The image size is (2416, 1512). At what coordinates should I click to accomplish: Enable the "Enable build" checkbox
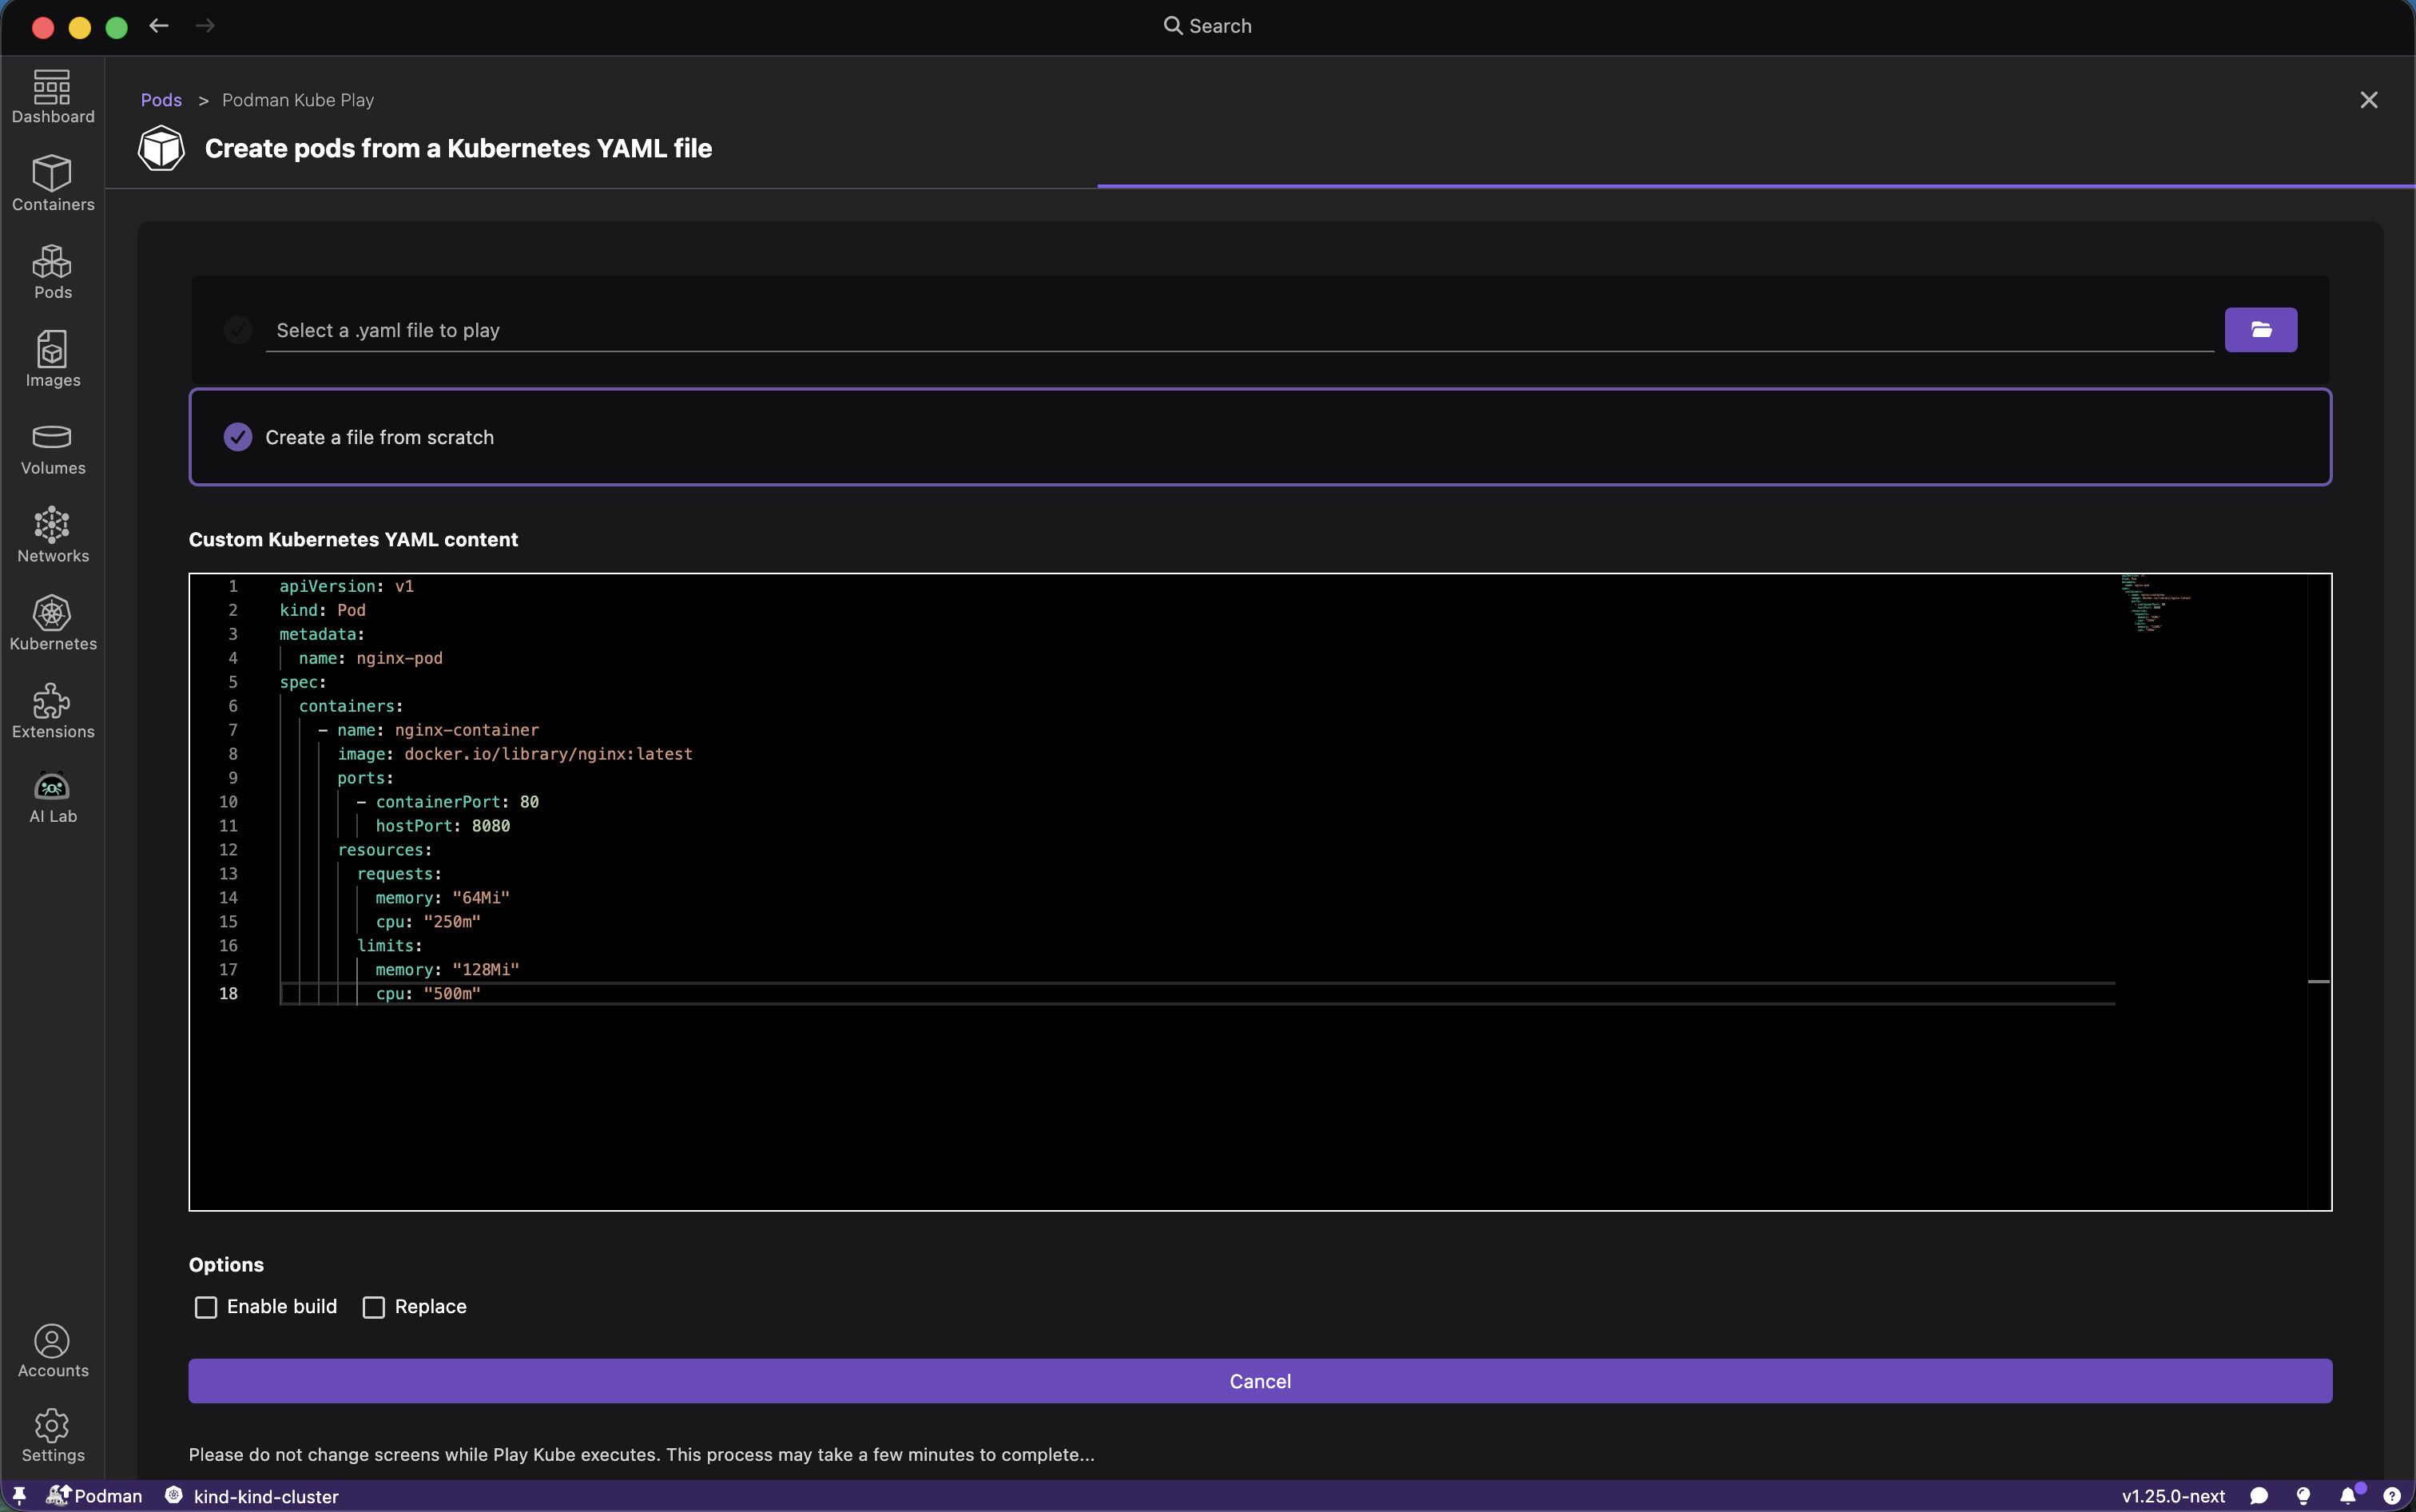click(x=206, y=1307)
